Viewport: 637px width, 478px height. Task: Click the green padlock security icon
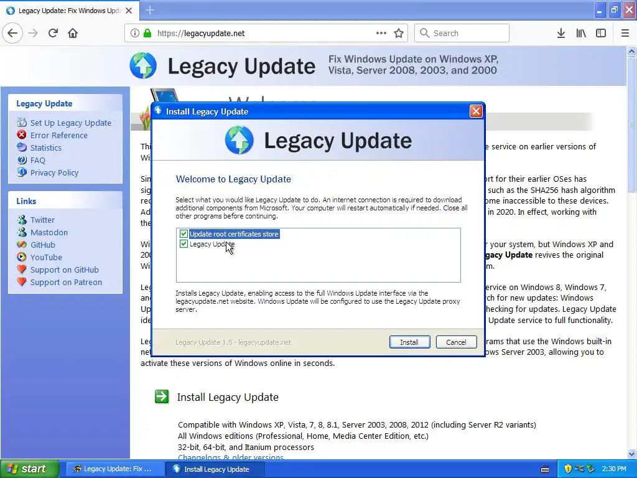(x=147, y=34)
